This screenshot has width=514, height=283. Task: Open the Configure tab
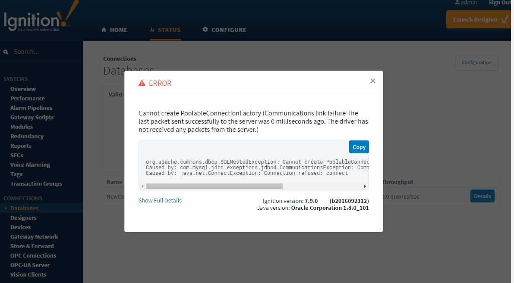point(224,30)
